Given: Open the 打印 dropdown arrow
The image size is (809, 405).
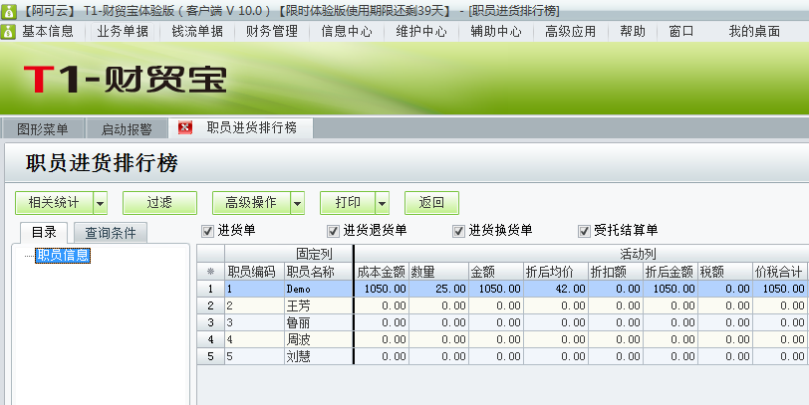Looking at the screenshot, I should [x=382, y=203].
